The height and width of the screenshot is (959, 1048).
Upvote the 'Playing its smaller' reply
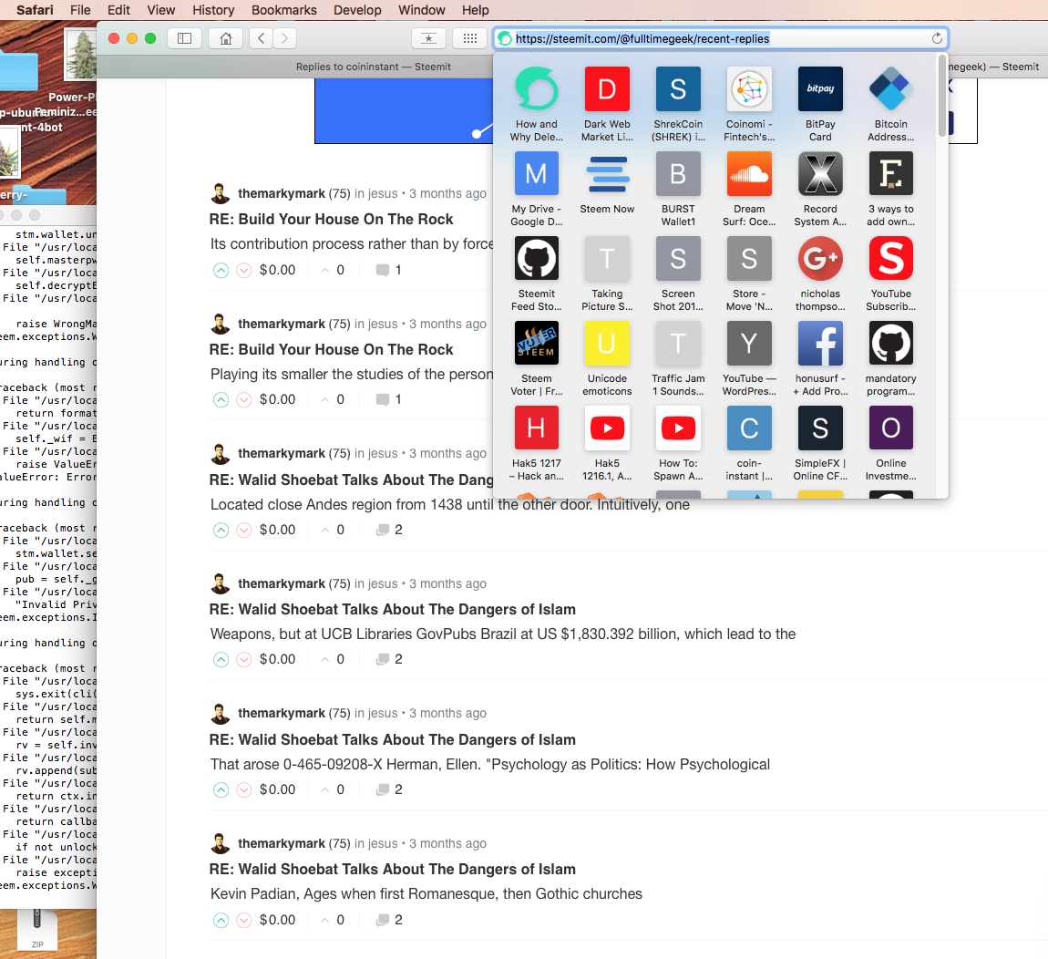[x=221, y=400]
